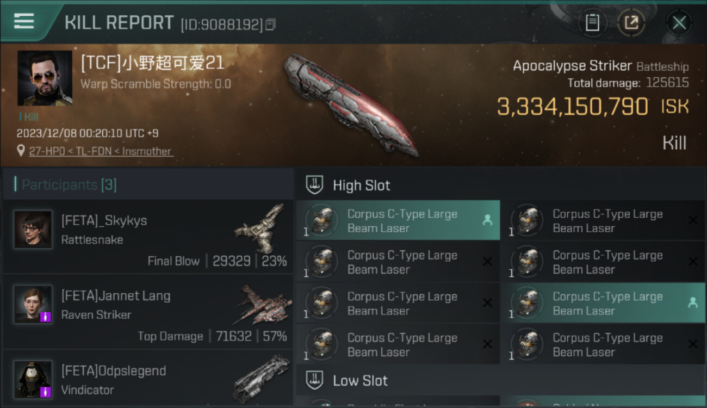Open the clipboard report icon
The height and width of the screenshot is (408, 707).
[592, 23]
